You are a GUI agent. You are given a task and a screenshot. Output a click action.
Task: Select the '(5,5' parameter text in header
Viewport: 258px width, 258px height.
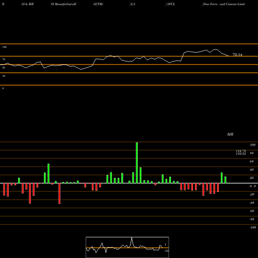coord(133,4)
